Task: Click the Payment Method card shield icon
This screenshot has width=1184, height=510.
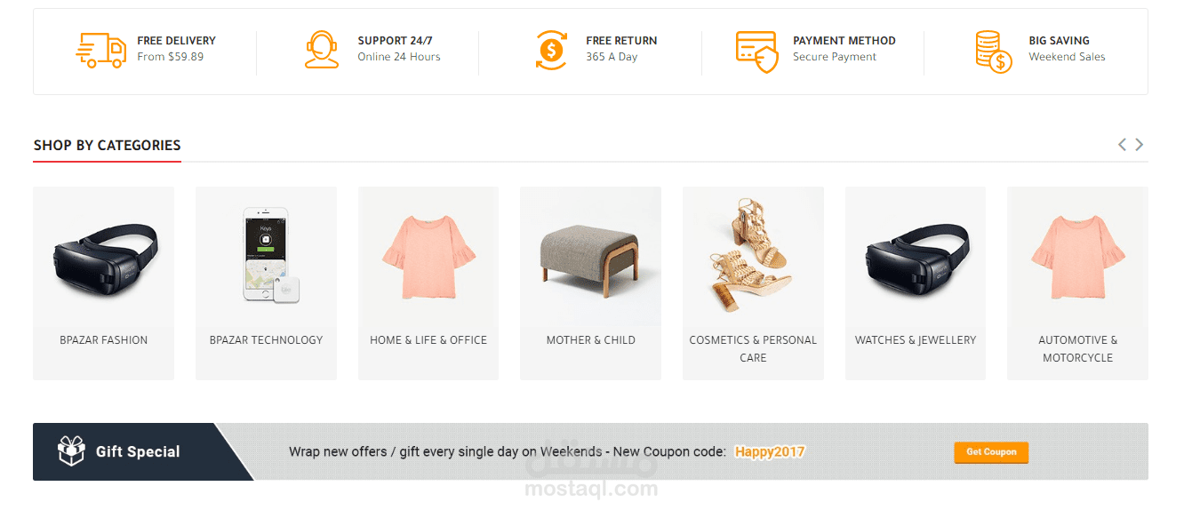Action: click(x=756, y=51)
